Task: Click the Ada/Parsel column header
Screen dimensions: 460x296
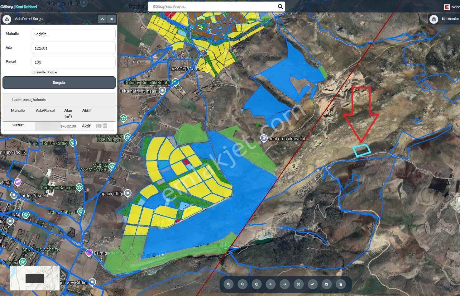Action: click(x=45, y=111)
